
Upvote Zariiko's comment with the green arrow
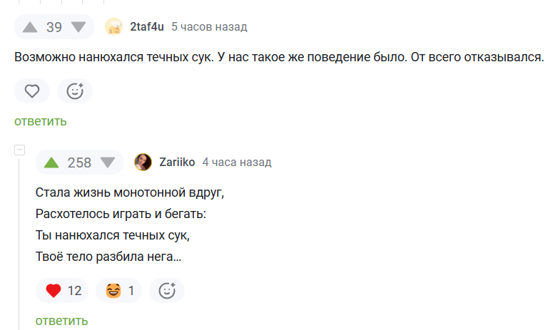click(x=51, y=163)
